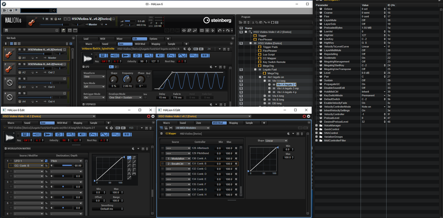Click the trash icon of Modulation Matrix section
443x218 pixels.
[147, 149]
